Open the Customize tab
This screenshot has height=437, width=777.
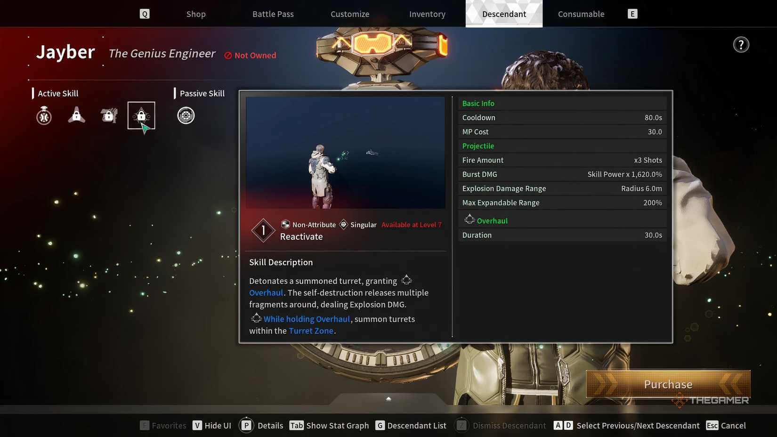pyautogui.click(x=350, y=14)
